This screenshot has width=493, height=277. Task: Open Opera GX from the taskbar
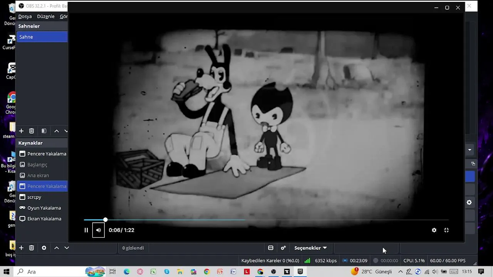(140, 272)
